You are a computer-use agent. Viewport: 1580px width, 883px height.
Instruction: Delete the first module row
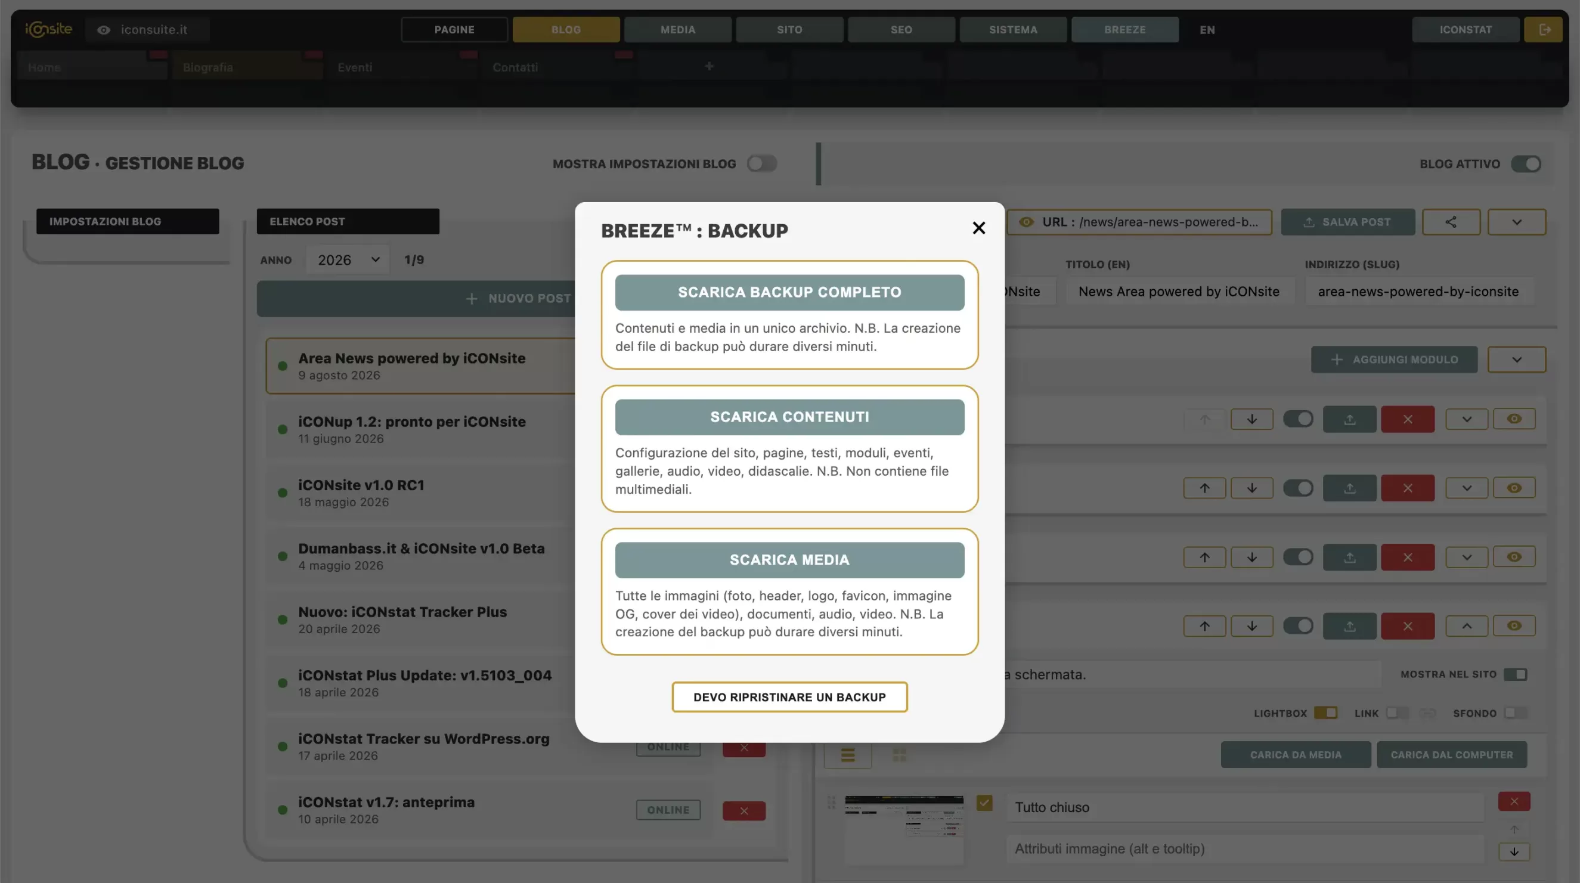1408,419
